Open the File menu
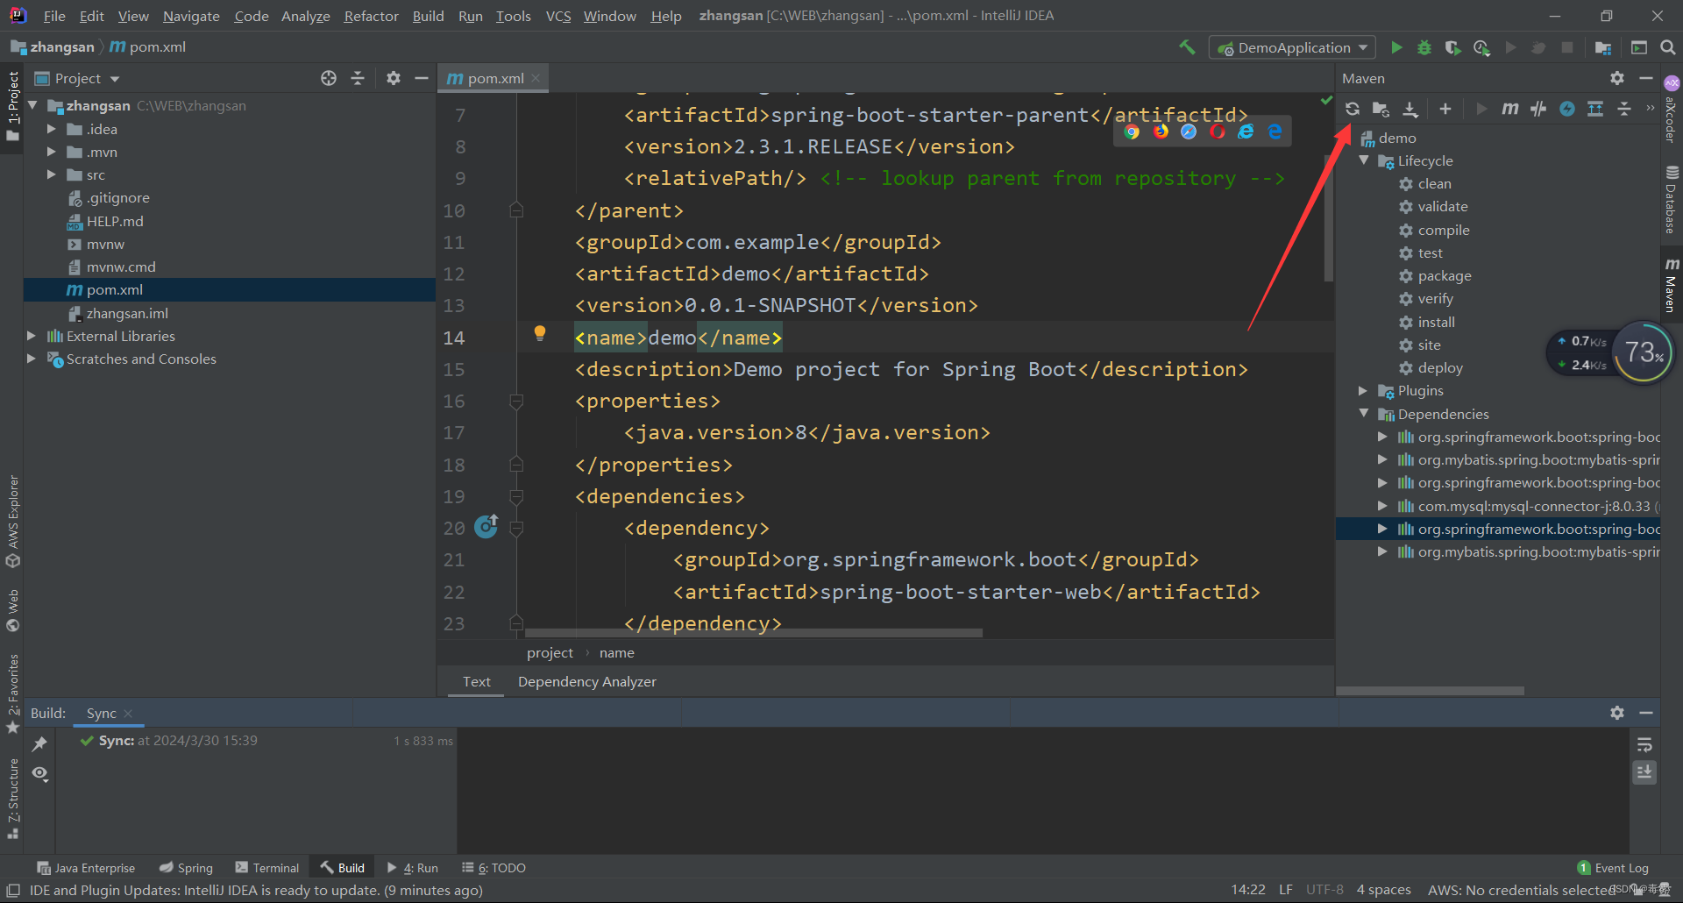 pos(54,16)
